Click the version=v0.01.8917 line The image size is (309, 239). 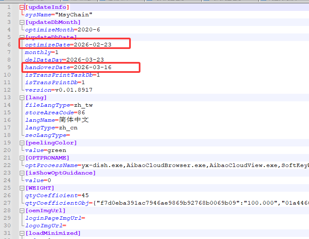tap(59, 90)
